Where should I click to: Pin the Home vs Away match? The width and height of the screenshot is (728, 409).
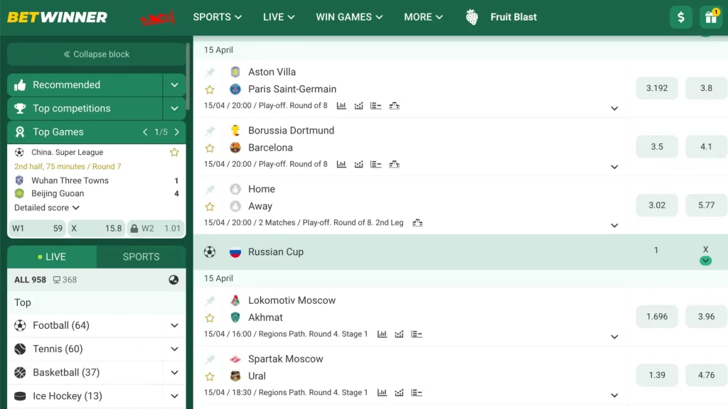coord(210,189)
